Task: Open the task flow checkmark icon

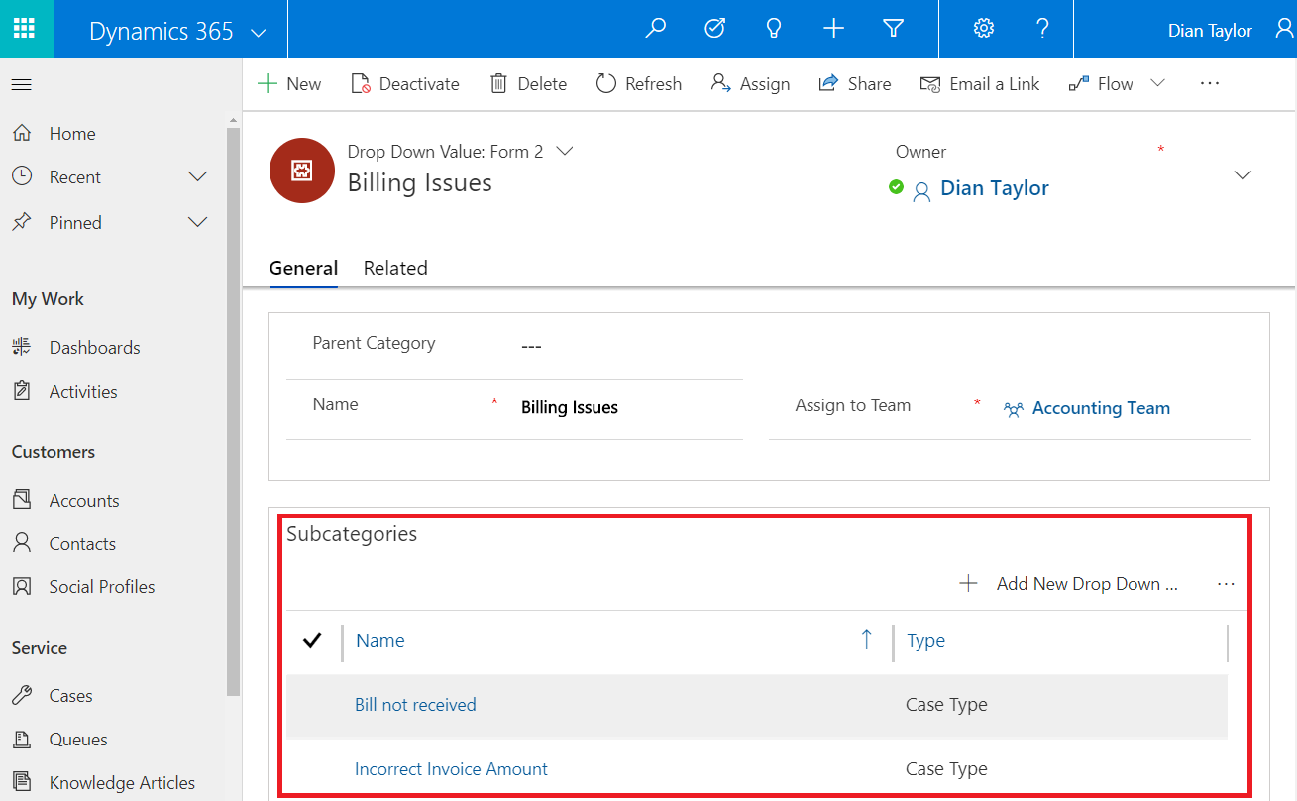Action: tap(714, 29)
